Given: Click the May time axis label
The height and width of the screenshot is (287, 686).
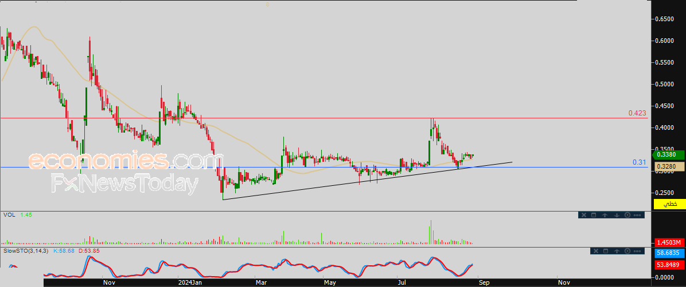Looking at the screenshot, I should tap(329, 282).
